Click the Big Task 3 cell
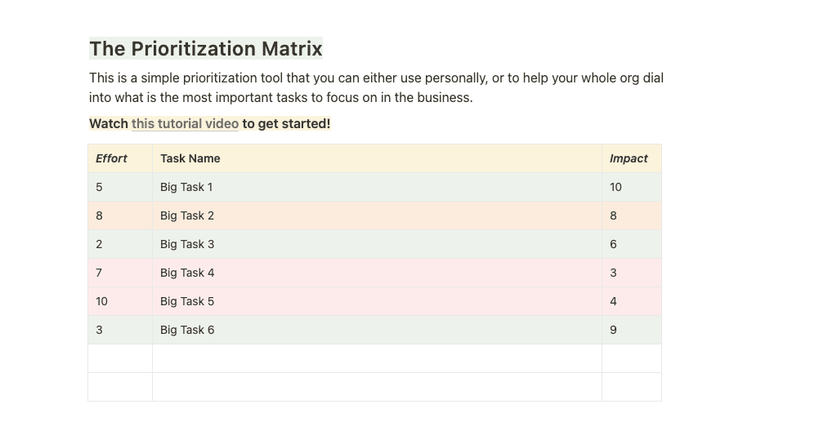This screenshot has width=837, height=422. point(187,244)
